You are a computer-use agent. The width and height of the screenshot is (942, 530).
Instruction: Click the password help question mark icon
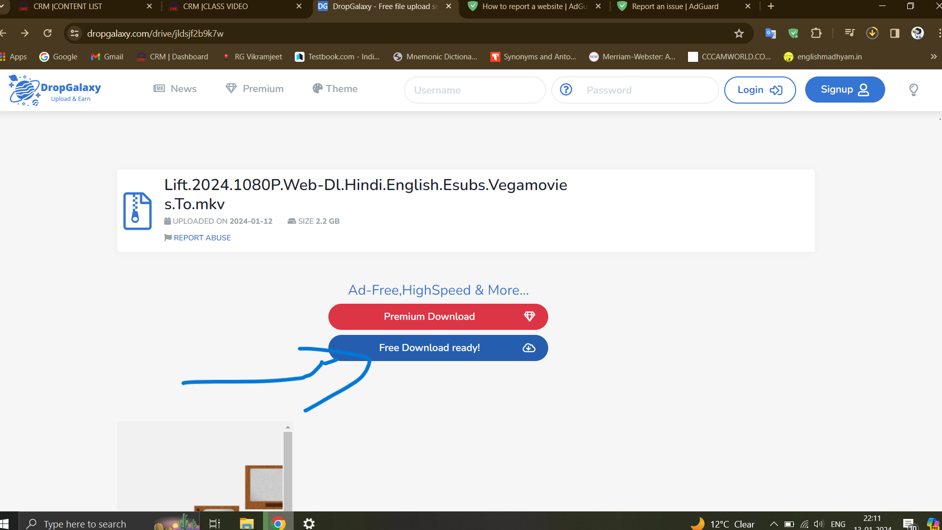566,90
